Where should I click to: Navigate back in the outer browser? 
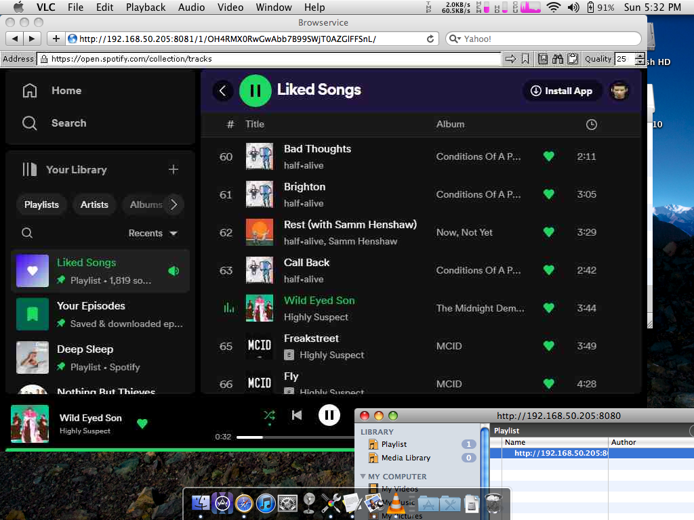click(x=15, y=39)
